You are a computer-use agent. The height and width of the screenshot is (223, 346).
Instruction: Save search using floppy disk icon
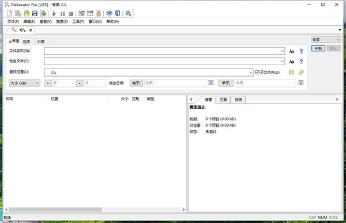coord(35,13)
